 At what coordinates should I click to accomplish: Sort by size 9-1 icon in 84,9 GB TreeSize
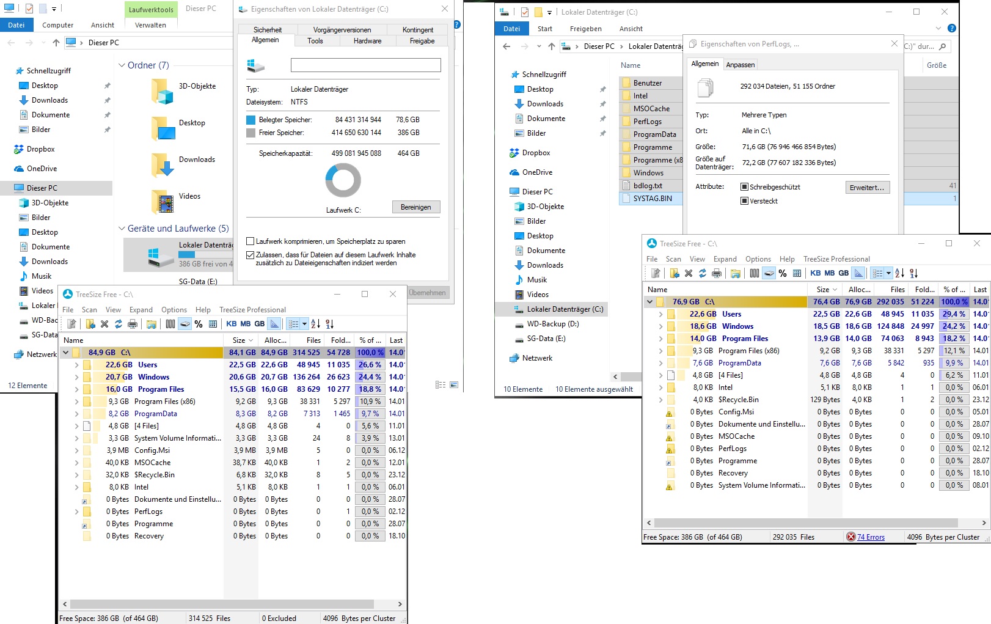(330, 324)
